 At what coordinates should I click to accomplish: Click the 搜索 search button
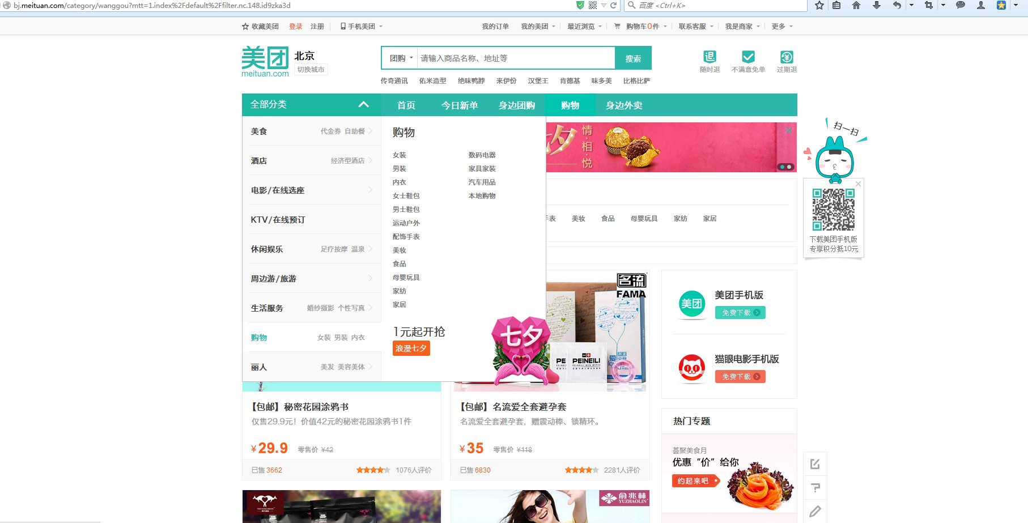pyautogui.click(x=633, y=57)
